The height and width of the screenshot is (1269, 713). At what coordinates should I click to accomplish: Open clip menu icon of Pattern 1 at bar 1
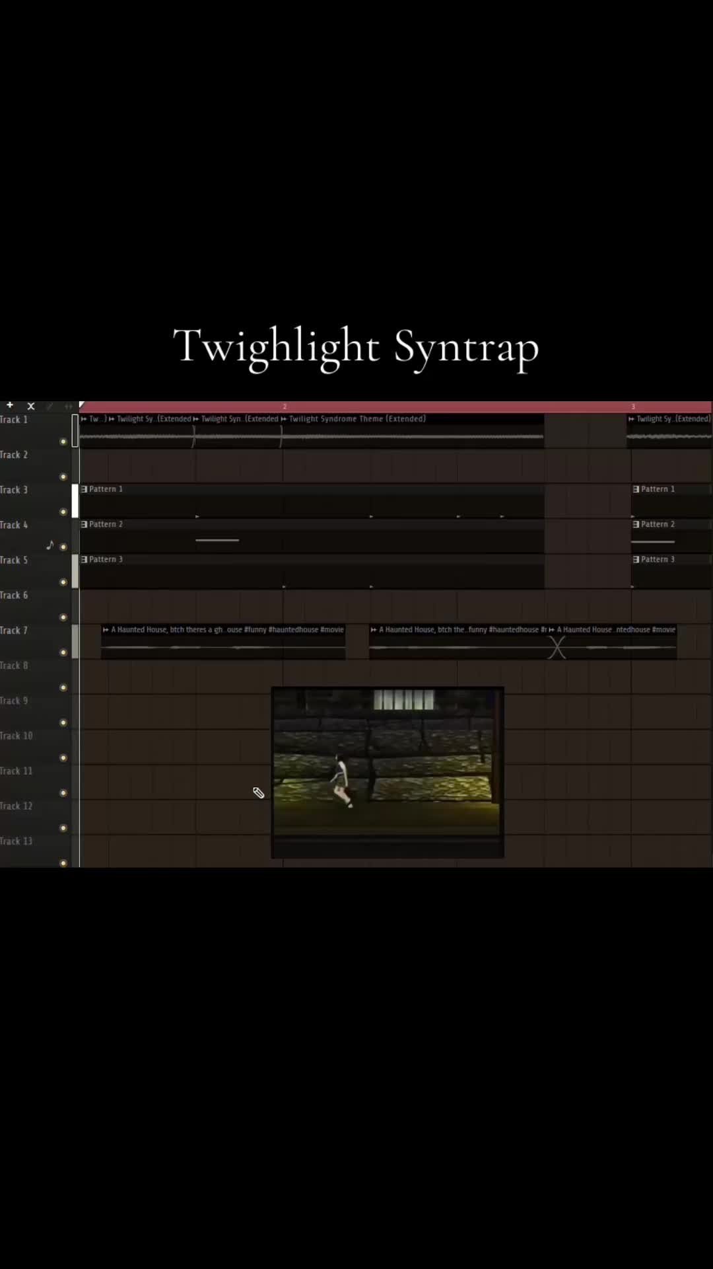84,489
